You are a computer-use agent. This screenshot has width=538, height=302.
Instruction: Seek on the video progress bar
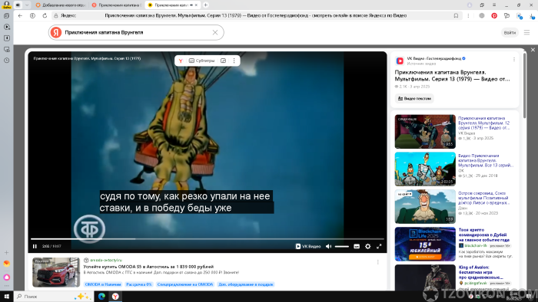[x=208, y=238]
